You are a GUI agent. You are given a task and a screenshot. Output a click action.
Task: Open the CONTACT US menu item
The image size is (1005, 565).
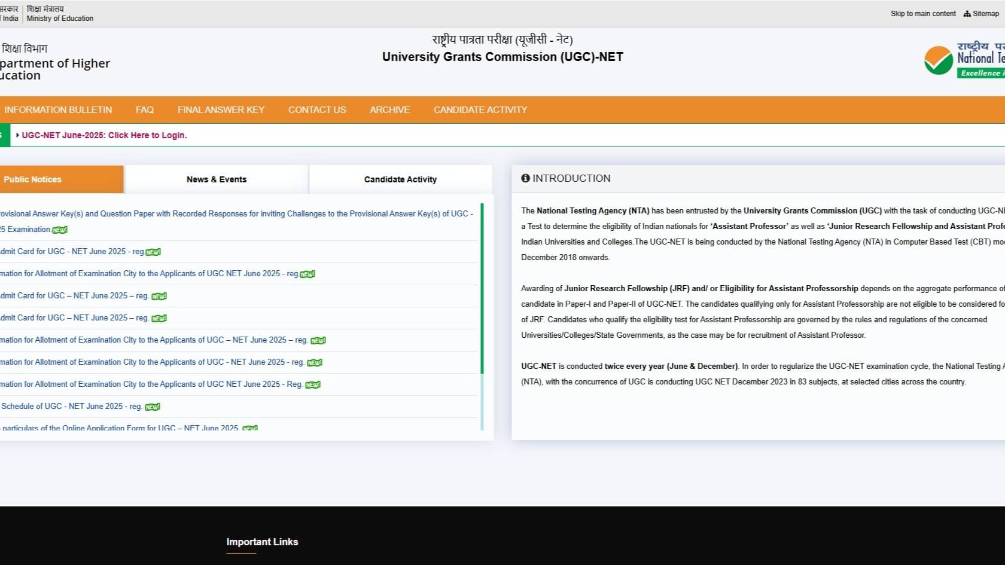click(317, 109)
